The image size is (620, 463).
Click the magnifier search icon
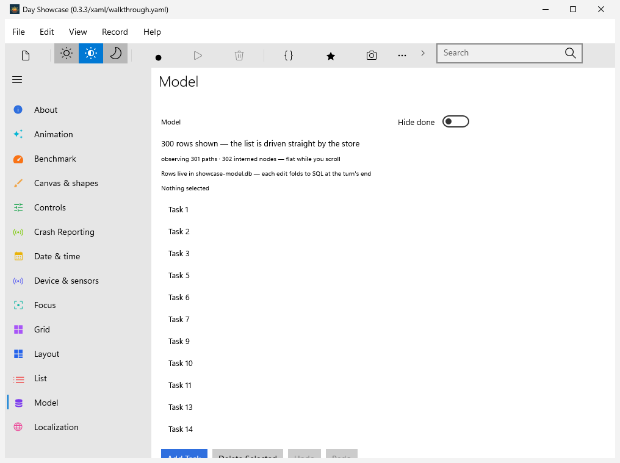570,53
